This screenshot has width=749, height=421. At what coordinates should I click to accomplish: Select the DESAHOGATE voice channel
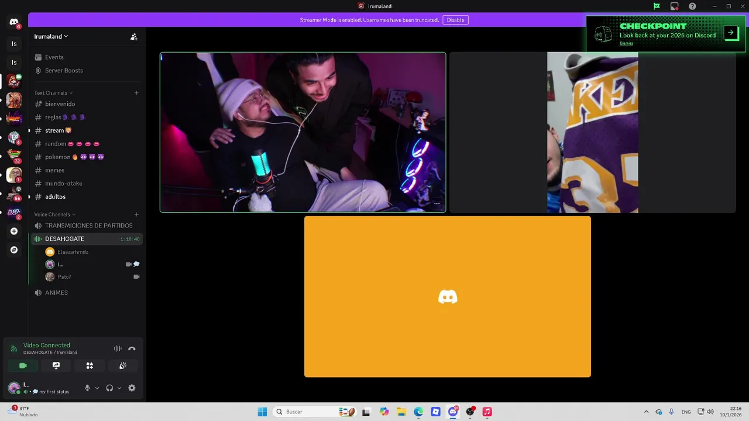point(86,239)
